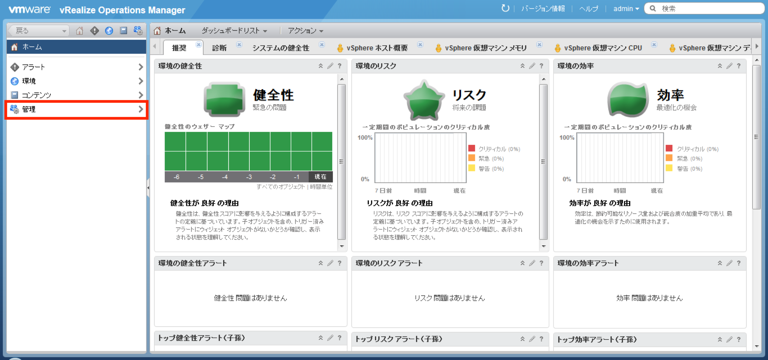Click the right scroll arrow of the dashboard tabs

757,46
